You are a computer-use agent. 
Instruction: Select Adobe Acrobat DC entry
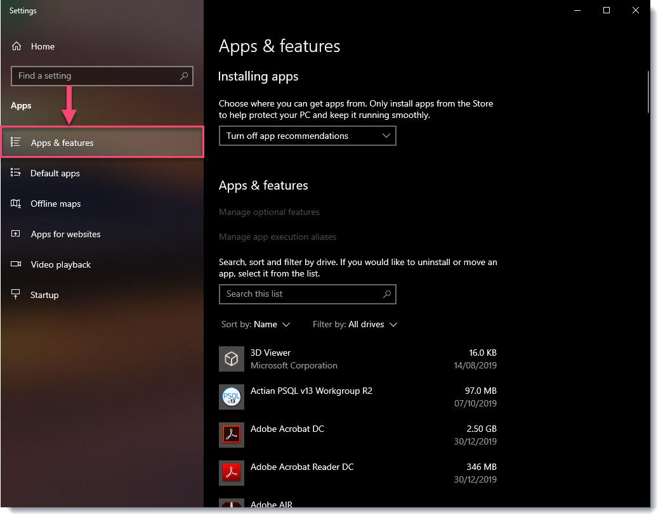coord(358,436)
